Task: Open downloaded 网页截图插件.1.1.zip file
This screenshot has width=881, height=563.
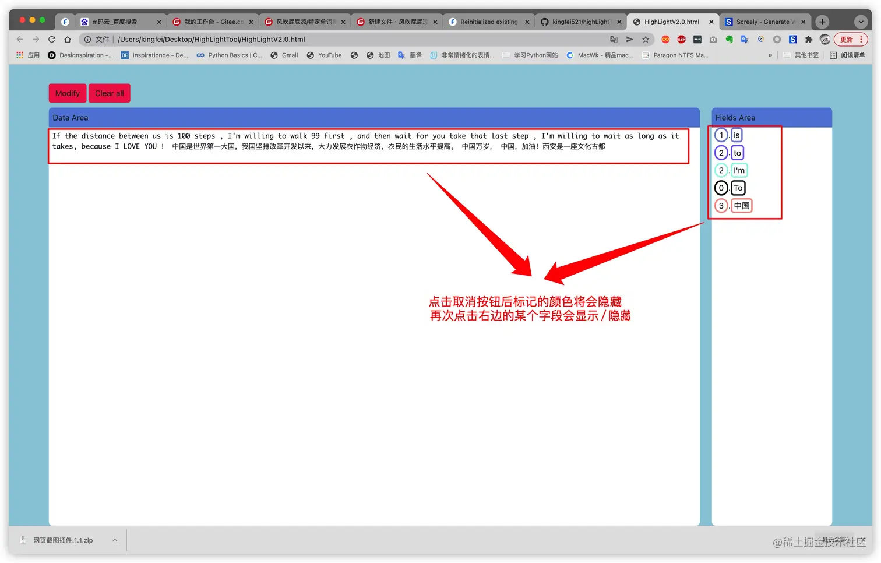Action: click(62, 540)
